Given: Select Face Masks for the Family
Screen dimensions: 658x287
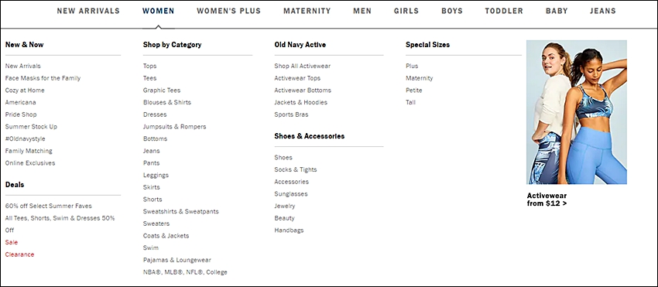Looking at the screenshot, I should (43, 78).
